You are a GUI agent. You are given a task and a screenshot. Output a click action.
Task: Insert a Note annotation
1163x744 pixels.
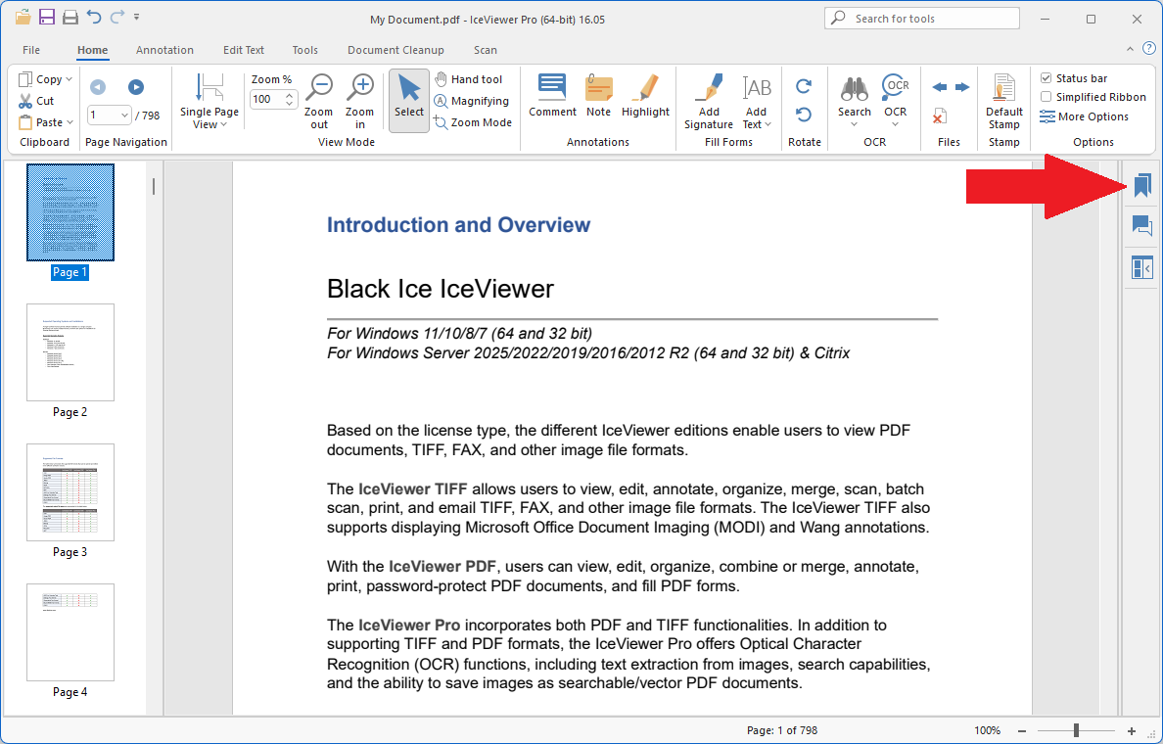tap(598, 95)
